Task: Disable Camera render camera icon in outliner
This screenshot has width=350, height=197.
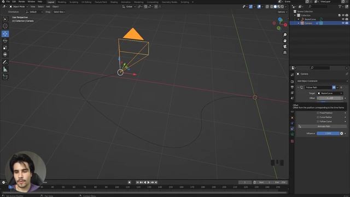Action: click(x=347, y=23)
